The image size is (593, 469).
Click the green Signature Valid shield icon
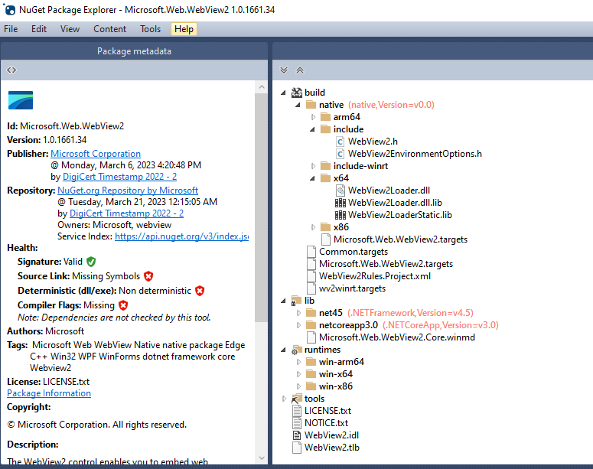point(91,262)
